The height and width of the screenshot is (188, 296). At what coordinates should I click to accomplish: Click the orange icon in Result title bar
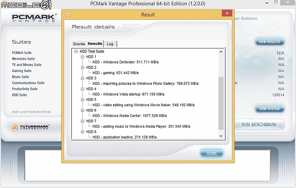pos(67,14)
